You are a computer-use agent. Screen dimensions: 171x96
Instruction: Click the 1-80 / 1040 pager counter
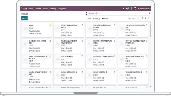click(x=131, y=18)
